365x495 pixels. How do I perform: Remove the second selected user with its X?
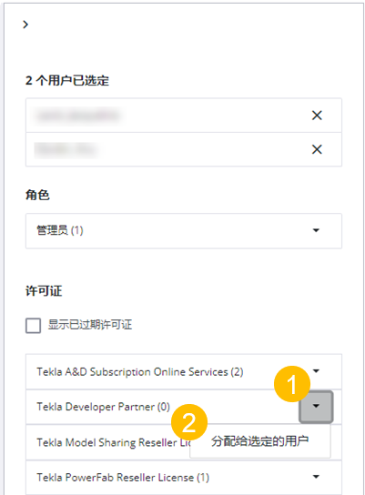[x=317, y=149]
